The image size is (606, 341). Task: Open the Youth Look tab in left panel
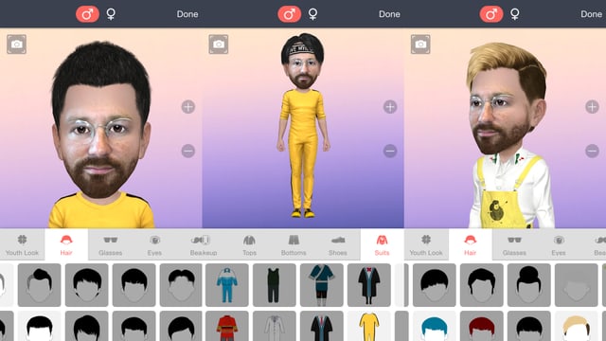pyautogui.click(x=22, y=245)
